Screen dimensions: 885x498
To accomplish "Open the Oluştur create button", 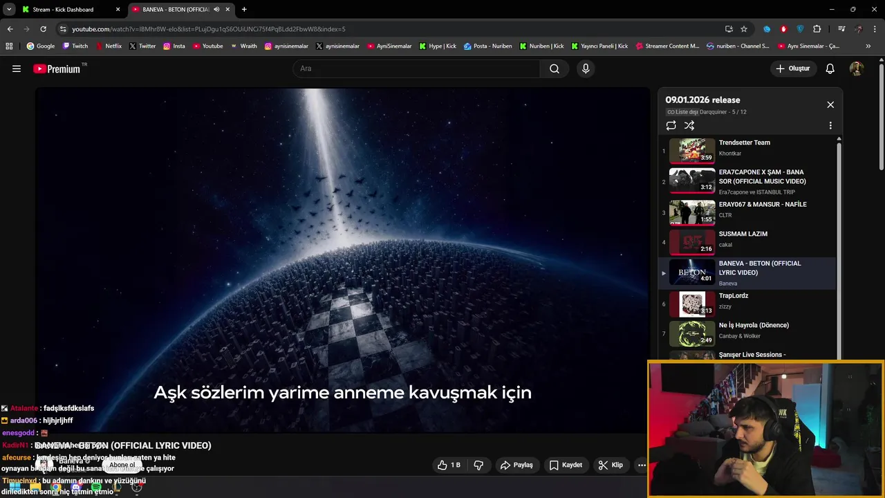I will tap(794, 68).
